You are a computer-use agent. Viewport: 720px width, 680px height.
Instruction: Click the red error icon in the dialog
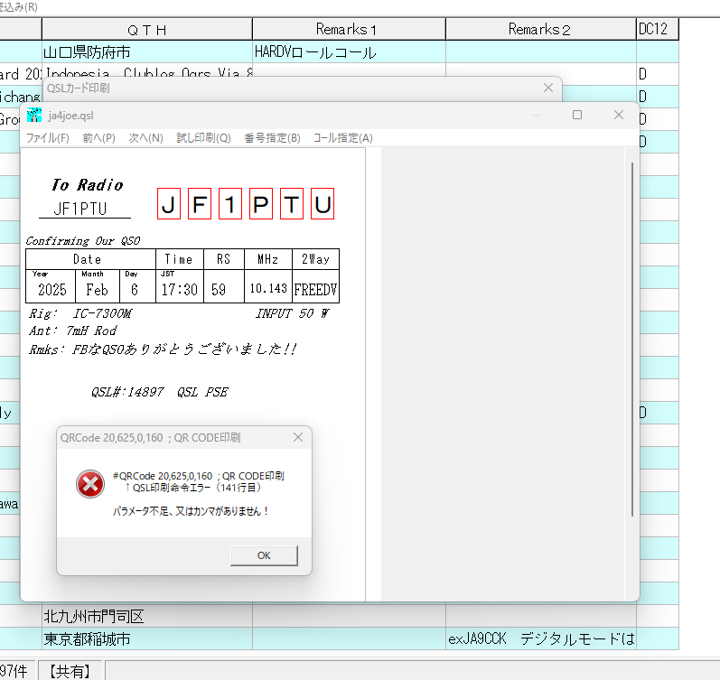(x=90, y=484)
